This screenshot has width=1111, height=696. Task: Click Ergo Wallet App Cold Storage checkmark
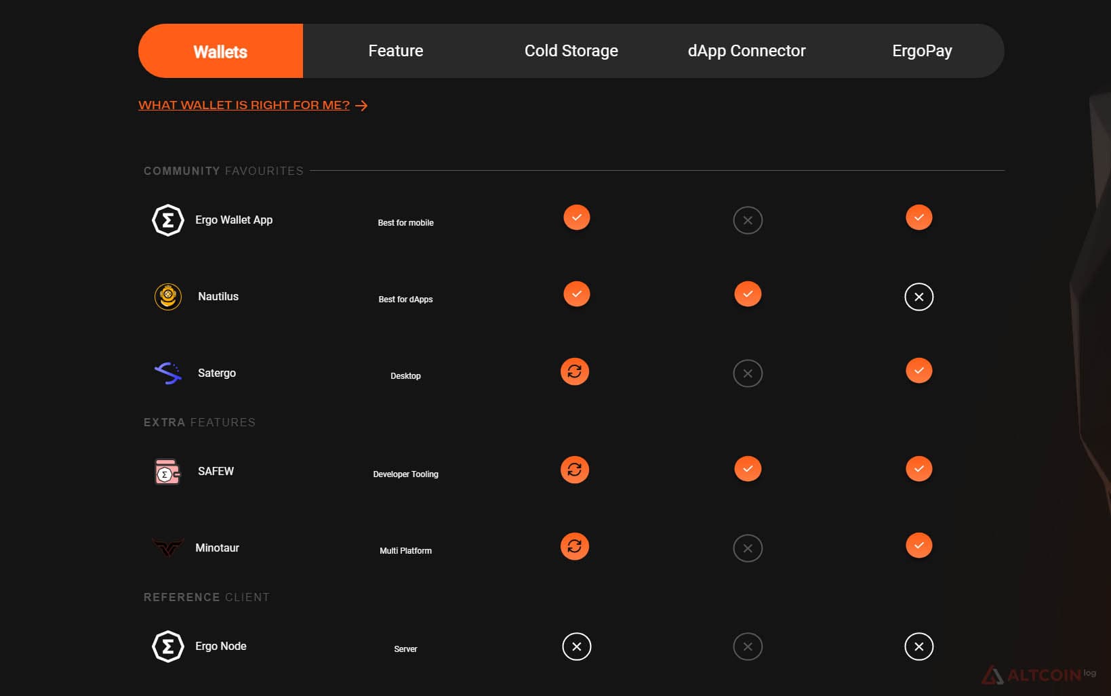coord(577,218)
